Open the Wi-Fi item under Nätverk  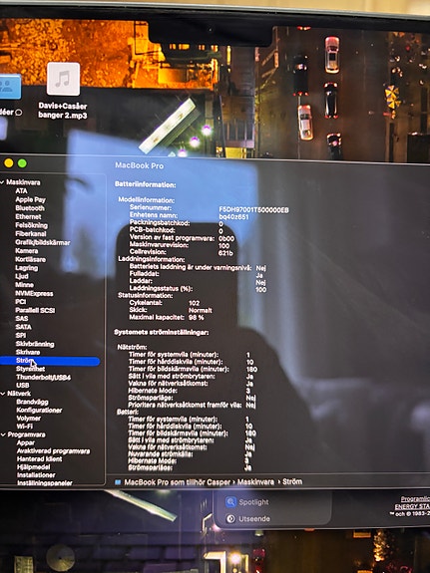[x=25, y=427]
